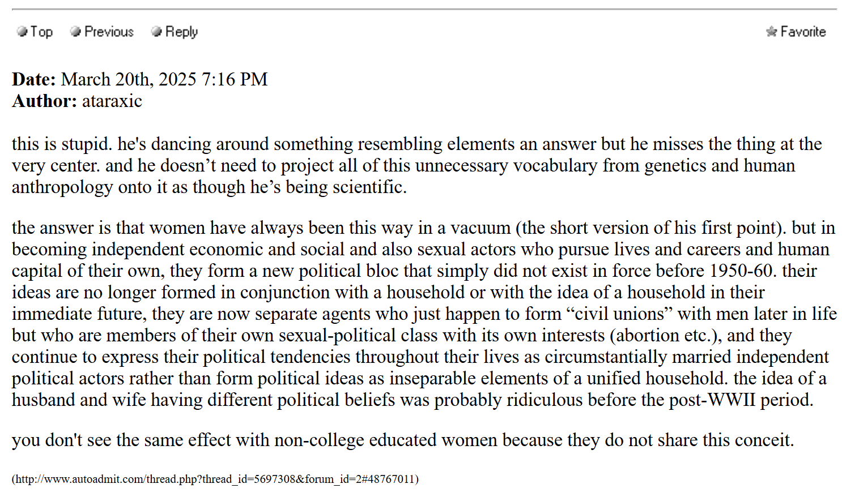
Task: Open the Reply link text
Action: click(x=181, y=32)
